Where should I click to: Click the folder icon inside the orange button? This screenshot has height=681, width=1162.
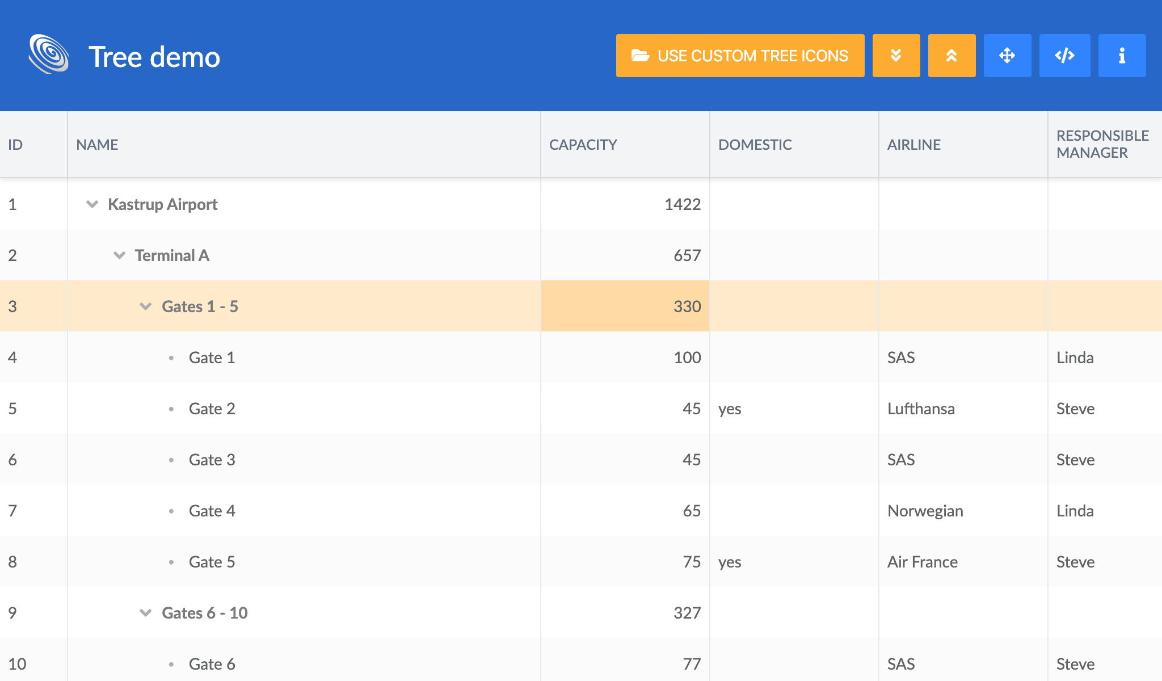(641, 55)
